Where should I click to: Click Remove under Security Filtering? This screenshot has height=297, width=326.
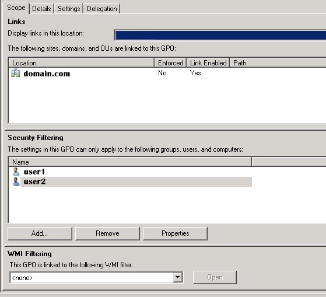(x=107, y=233)
